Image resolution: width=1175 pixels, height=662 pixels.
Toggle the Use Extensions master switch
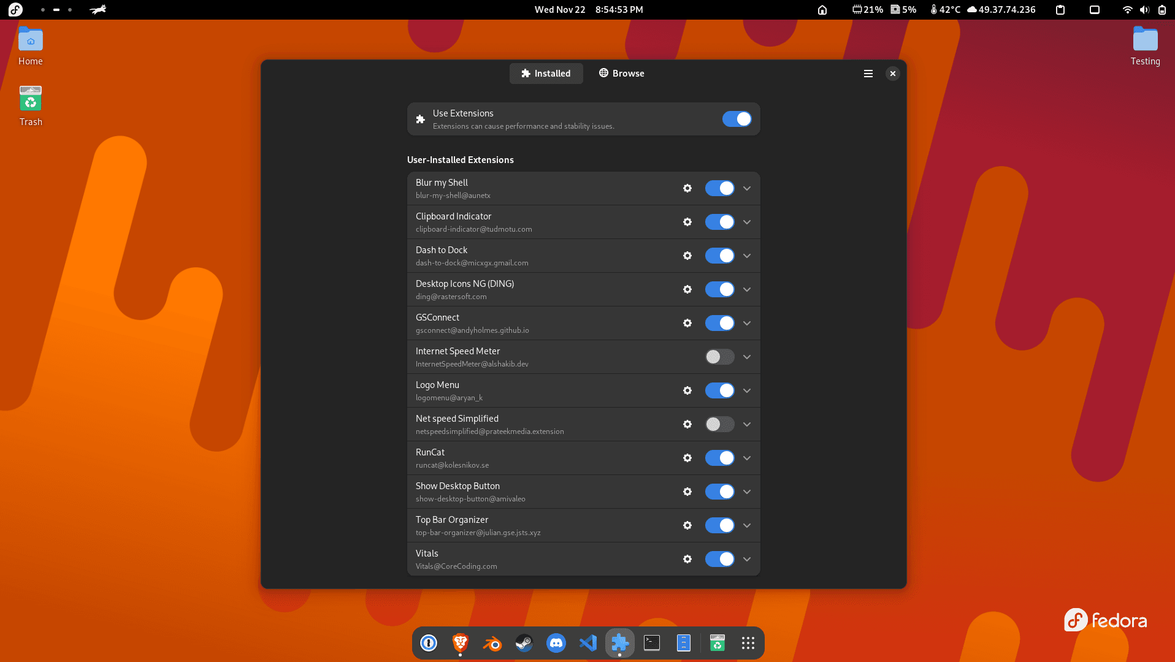click(x=737, y=119)
